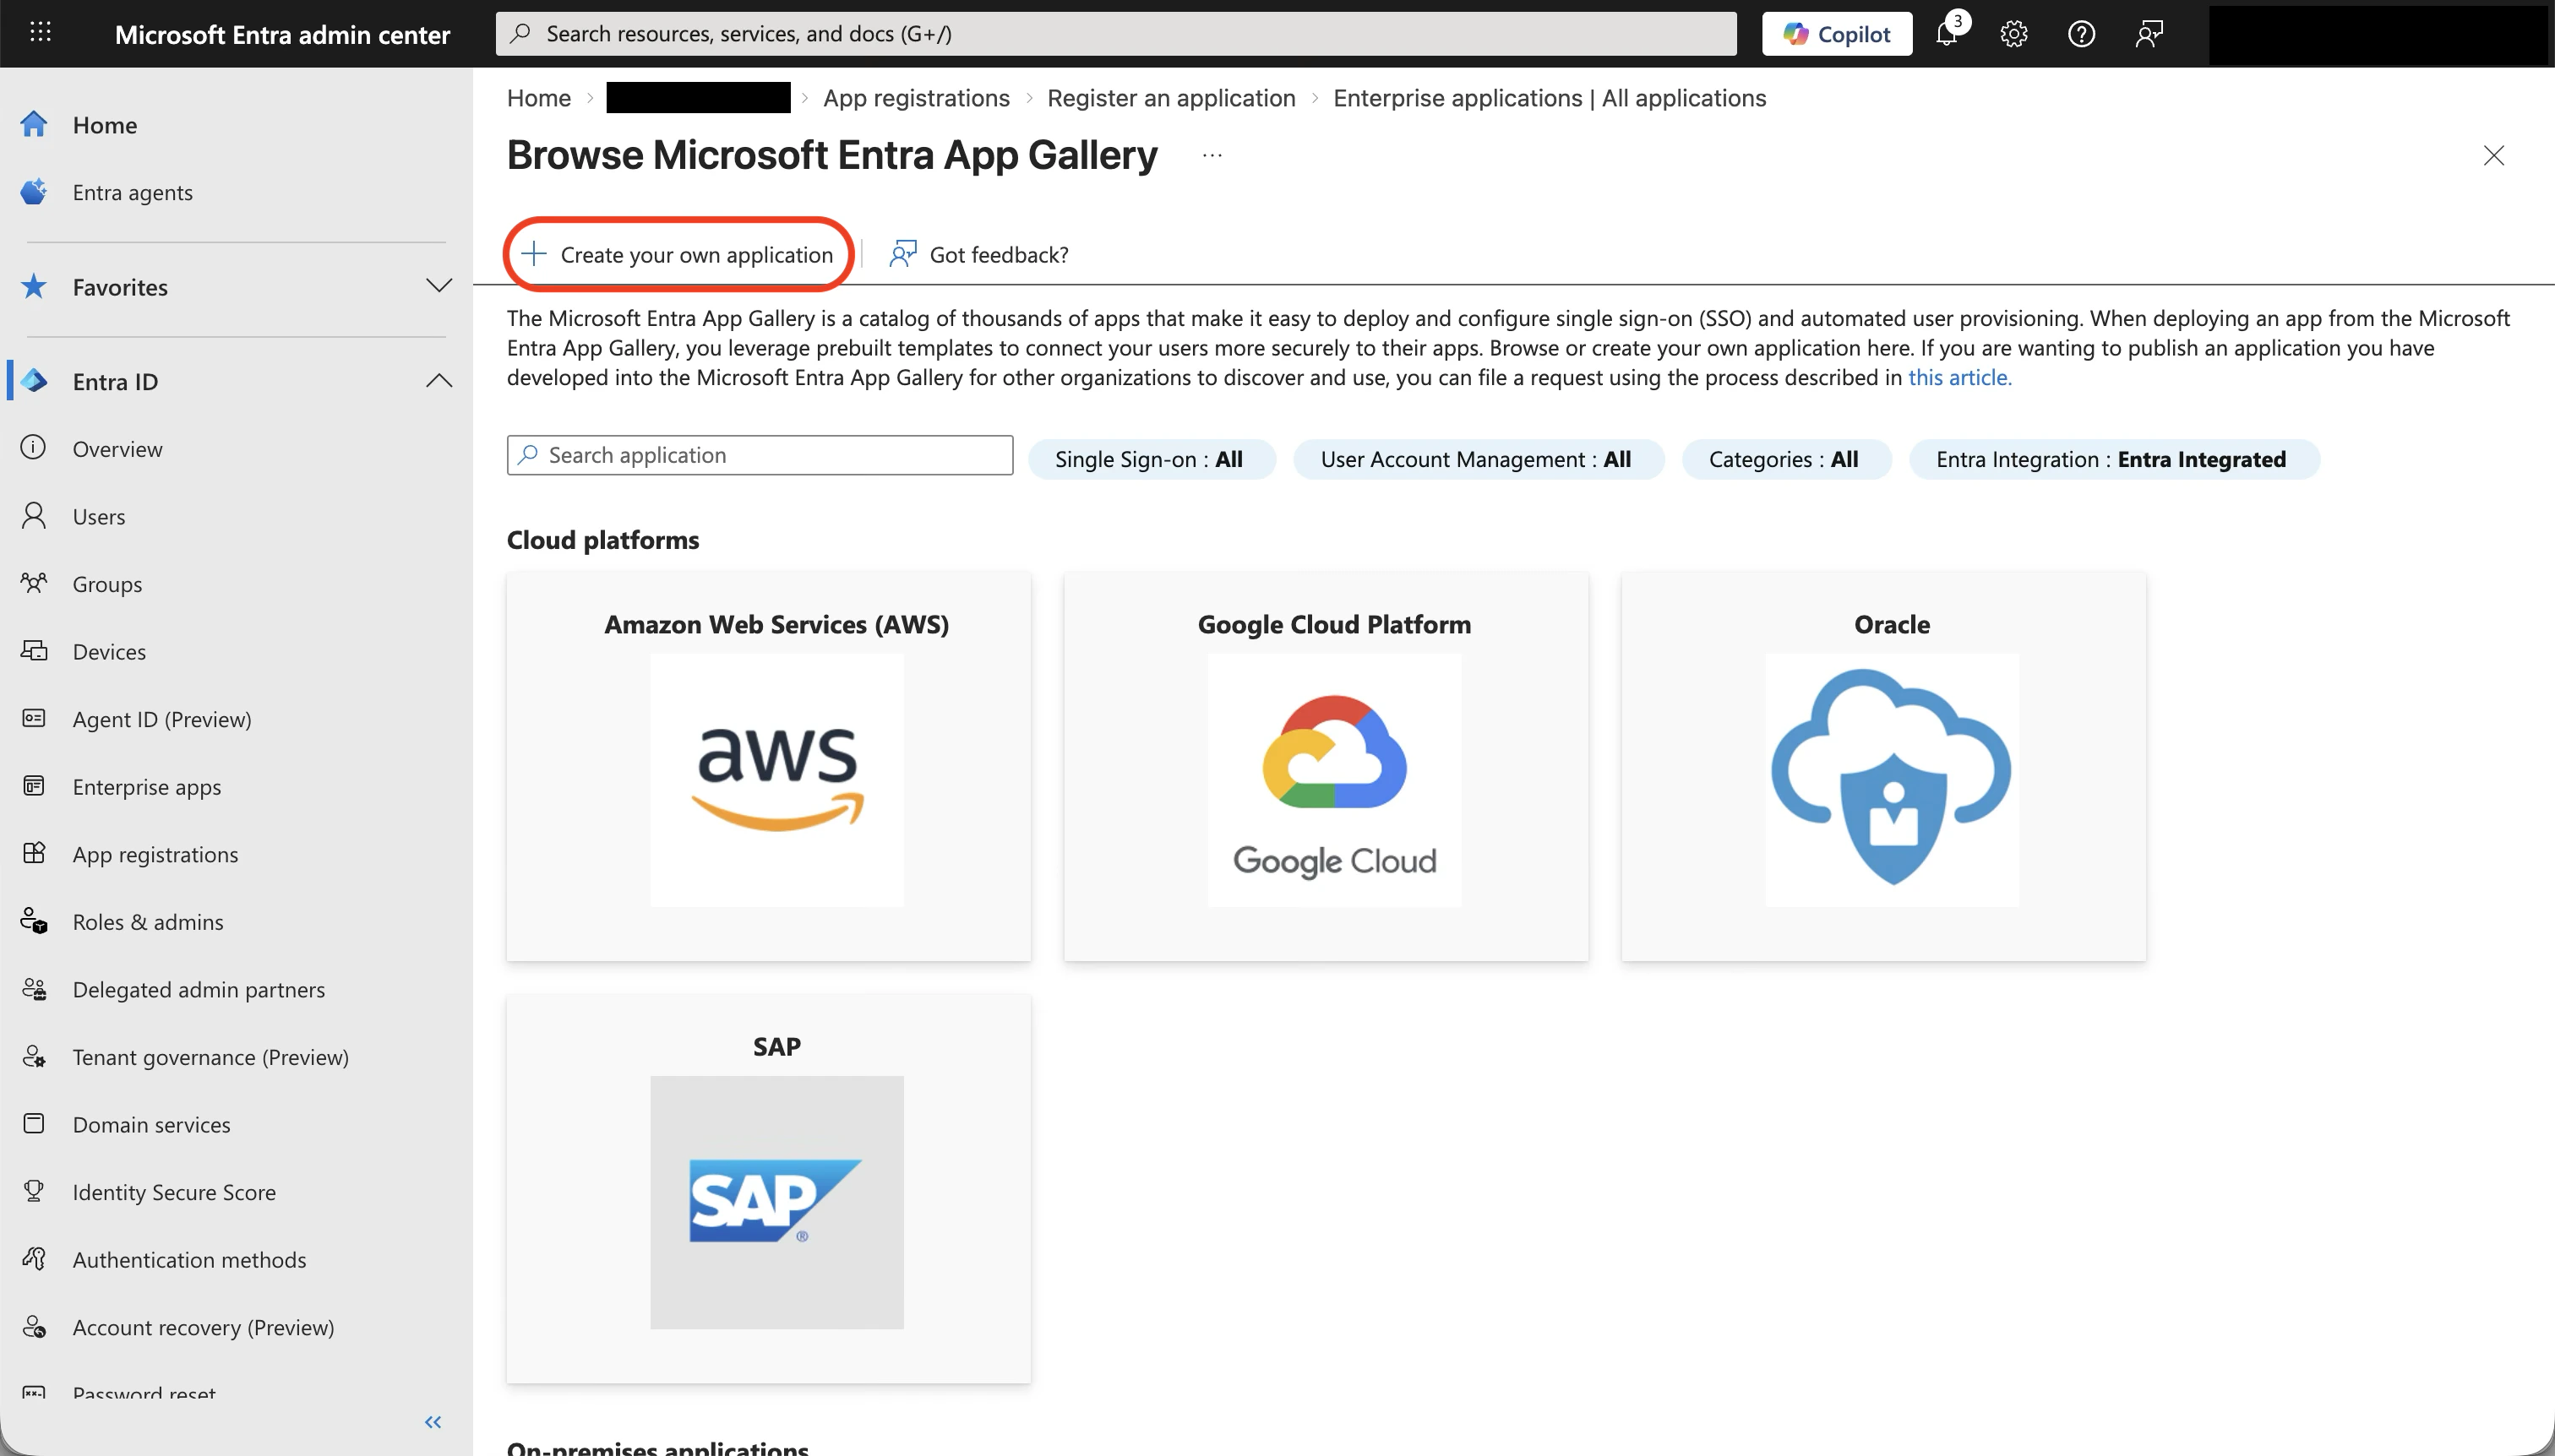This screenshot has width=2555, height=1456.
Task: Open App registrations breadcrumb
Action: pos(917,98)
